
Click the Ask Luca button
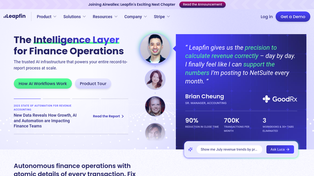tap(280, 149)
